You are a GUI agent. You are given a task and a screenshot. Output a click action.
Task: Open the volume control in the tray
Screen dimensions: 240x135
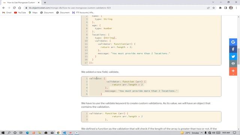coord(214,133)
